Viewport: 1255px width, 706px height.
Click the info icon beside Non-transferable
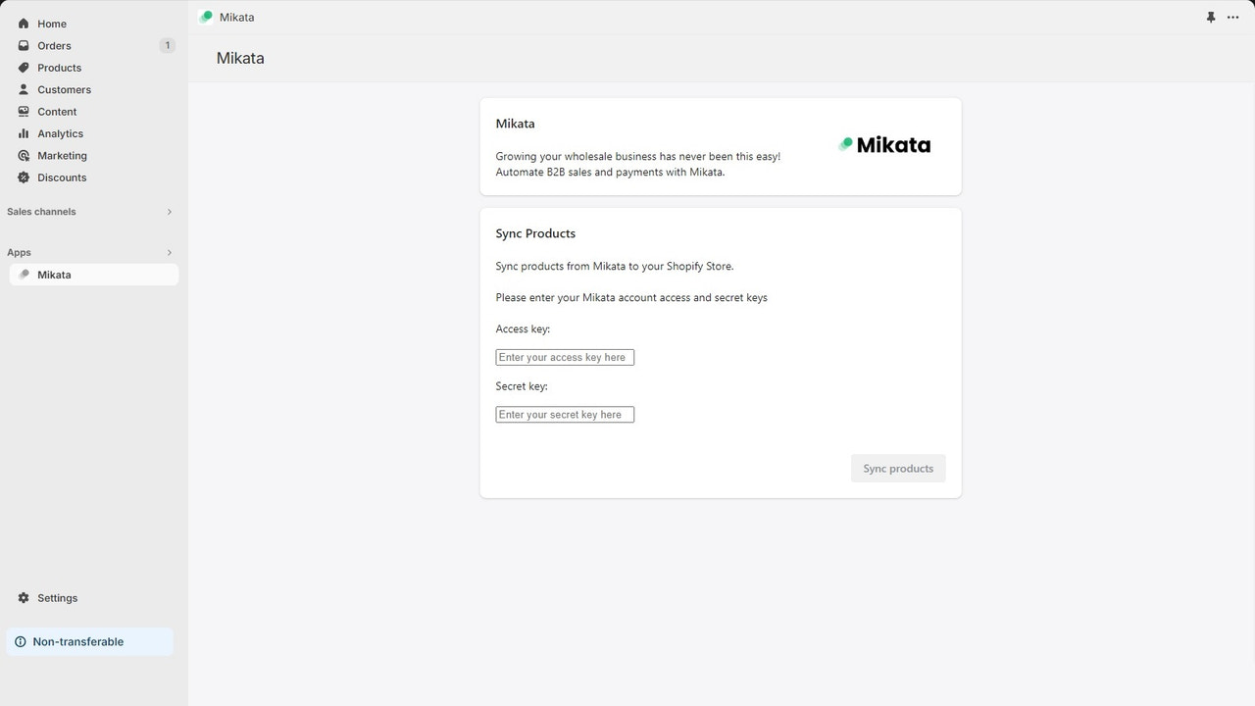pyautogui.click(x=20, y=642)
